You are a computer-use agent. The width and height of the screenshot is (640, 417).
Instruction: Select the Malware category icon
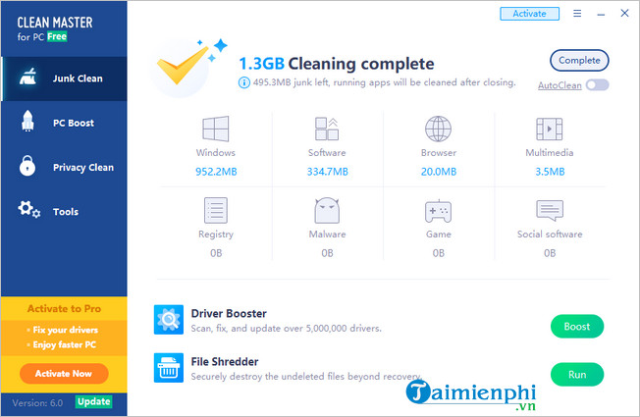[327, 210]
